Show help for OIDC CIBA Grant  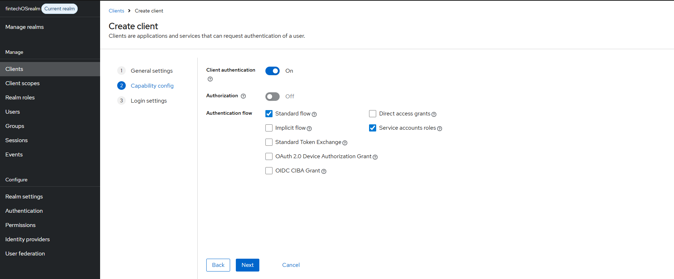pyautogui.click(x=324, y=171)
